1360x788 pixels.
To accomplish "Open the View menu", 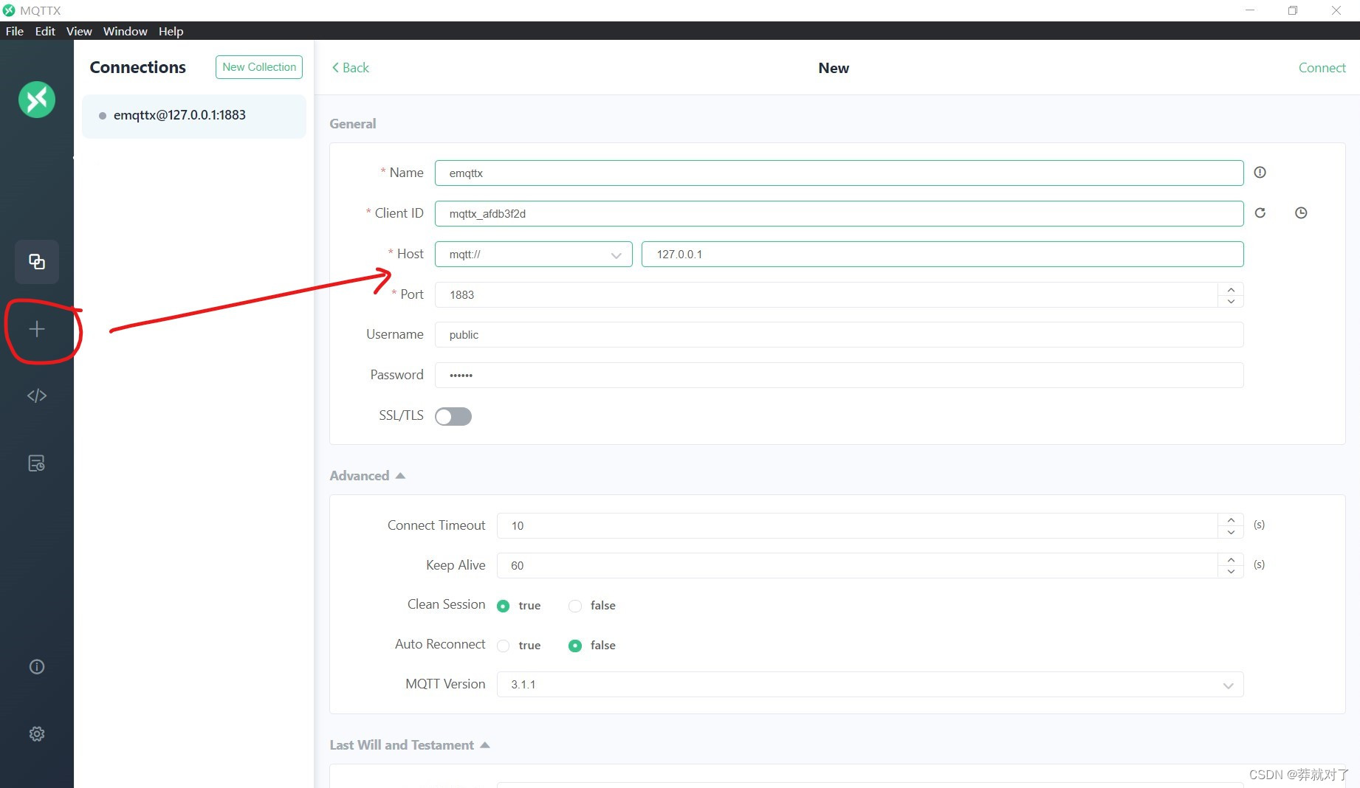I will [x=79, y=31].
